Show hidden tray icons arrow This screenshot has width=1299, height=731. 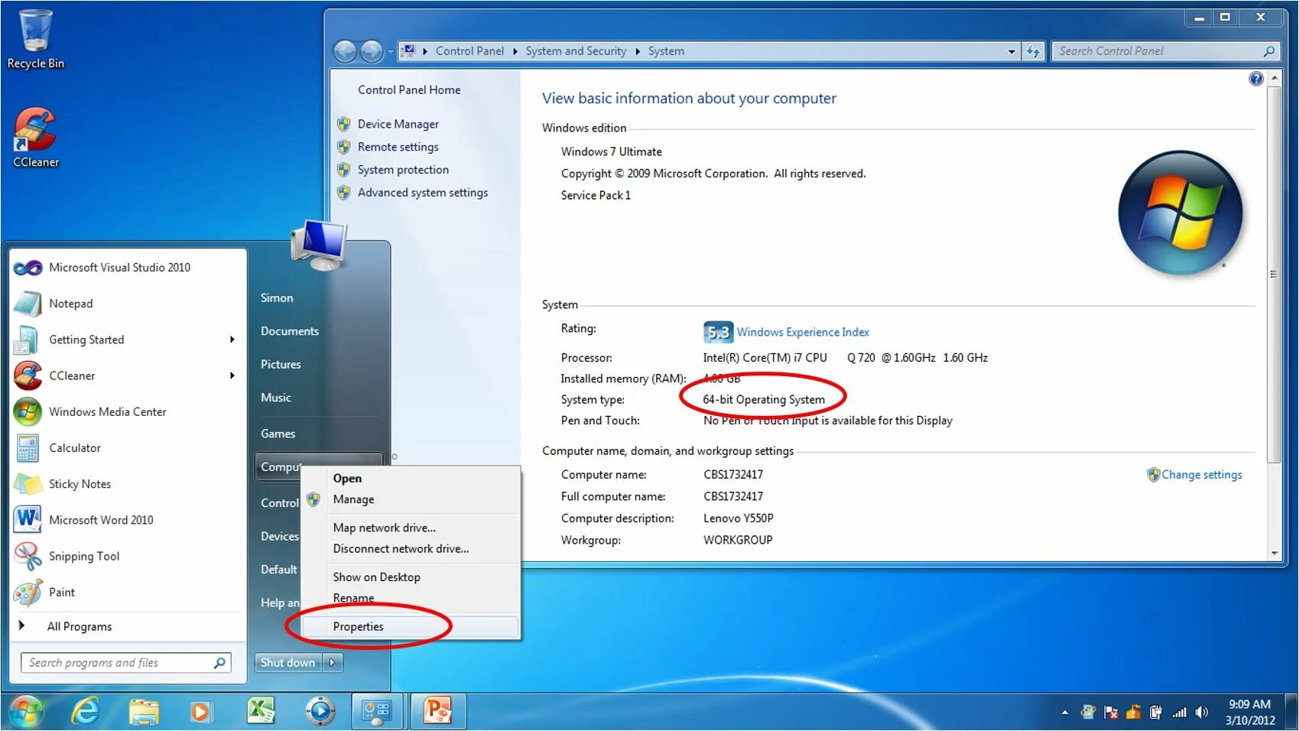click(1065, 713)
